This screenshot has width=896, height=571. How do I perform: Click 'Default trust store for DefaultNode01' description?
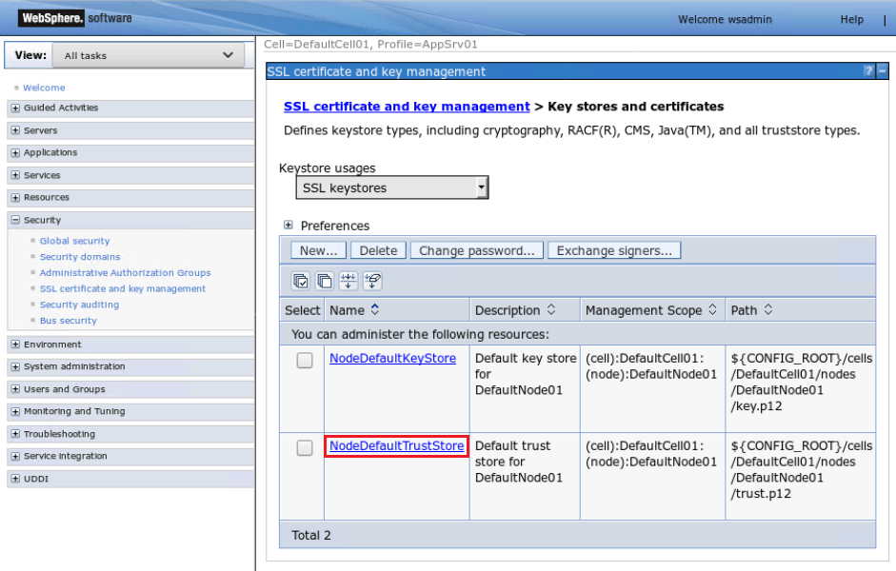point(518,462)
